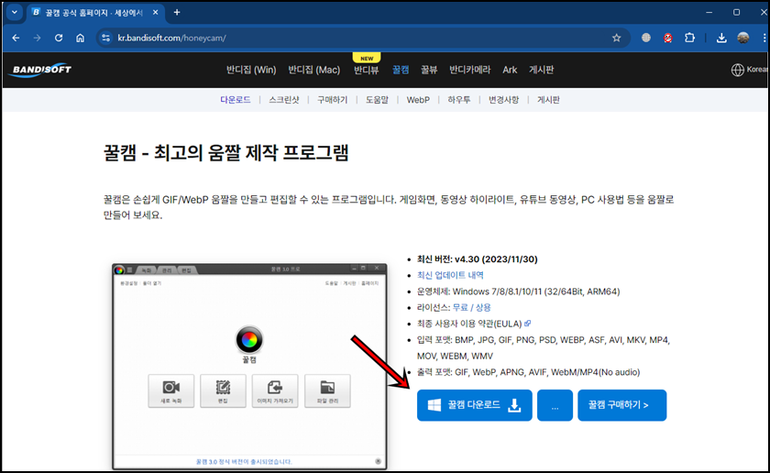View site information icon in address bar
This screenshot has width=770, height=473.
(x=105, y=38)
